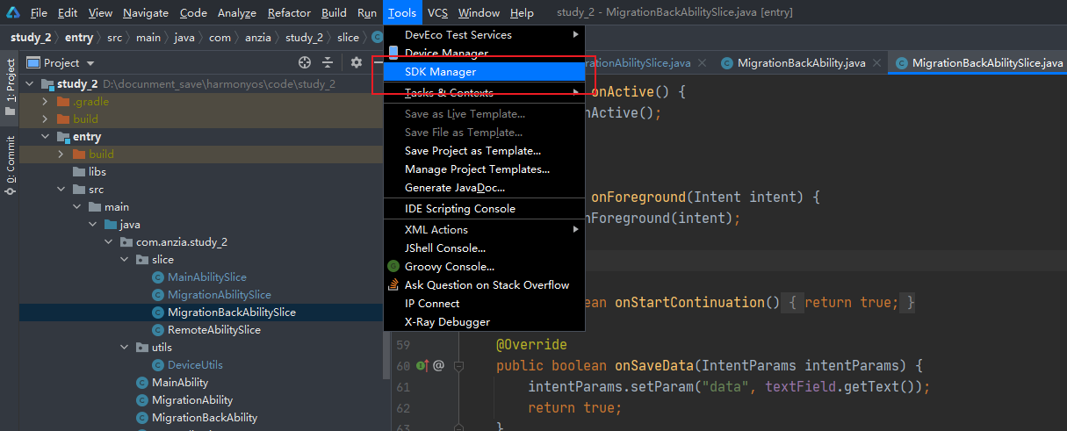Open the Project view dropdown
The height and width of the screenshot is (431, 1067).
(90, 63)
